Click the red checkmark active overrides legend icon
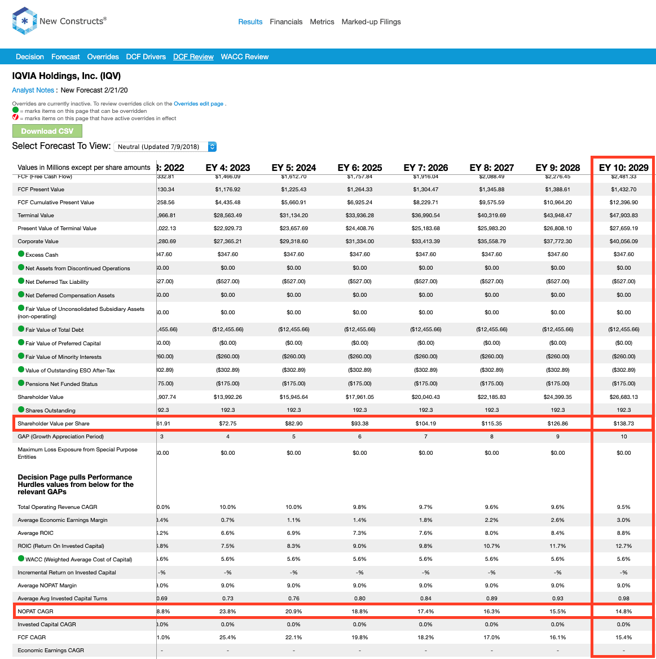656x659 pixels. [16, 117]
